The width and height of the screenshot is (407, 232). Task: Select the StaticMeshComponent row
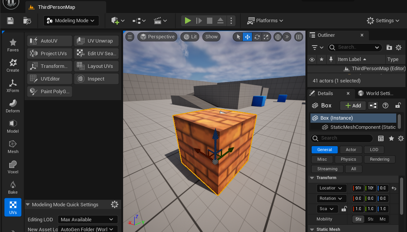point(353,127)
